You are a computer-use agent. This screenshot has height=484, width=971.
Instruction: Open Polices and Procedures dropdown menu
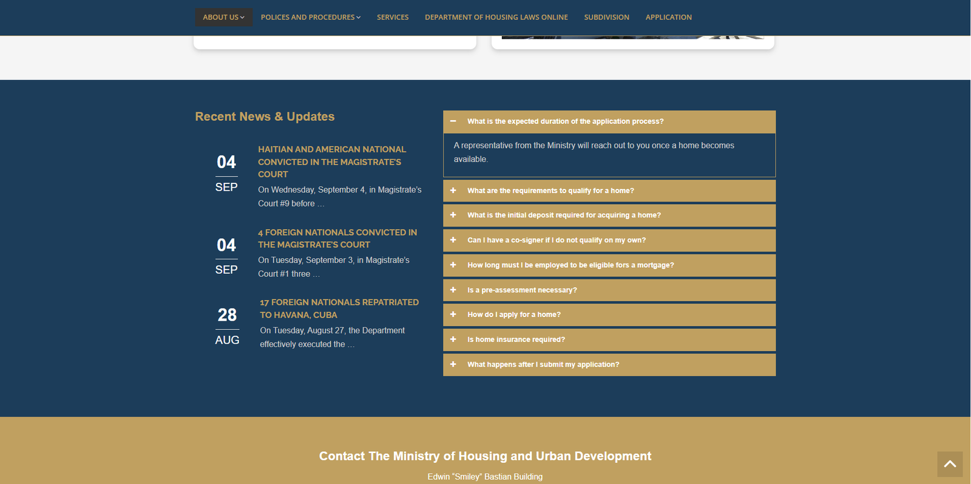310,17
